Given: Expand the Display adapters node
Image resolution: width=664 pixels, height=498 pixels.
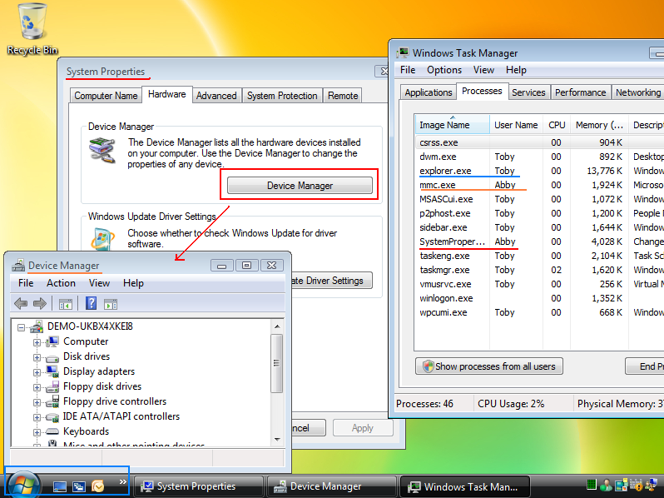Looking at the screenshot, I should [37, 372].
